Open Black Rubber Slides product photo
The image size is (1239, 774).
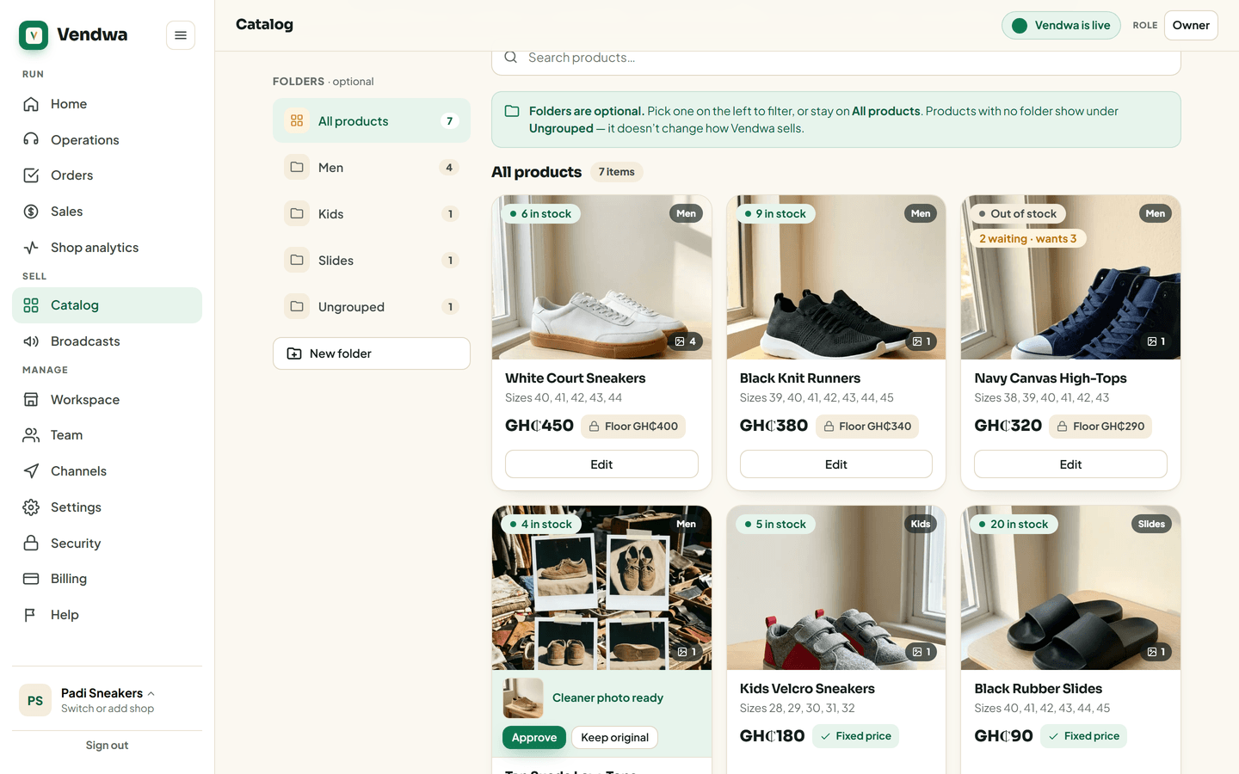click(x=1070, y=588)
